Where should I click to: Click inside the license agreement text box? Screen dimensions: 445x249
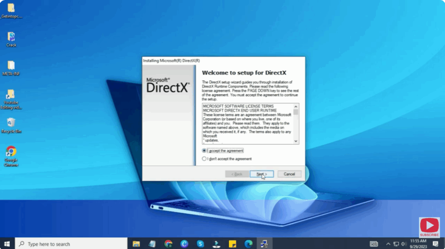[x=247, y=124]
